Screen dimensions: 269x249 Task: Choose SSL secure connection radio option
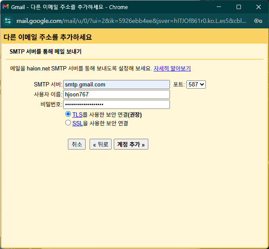pos(68,123)
